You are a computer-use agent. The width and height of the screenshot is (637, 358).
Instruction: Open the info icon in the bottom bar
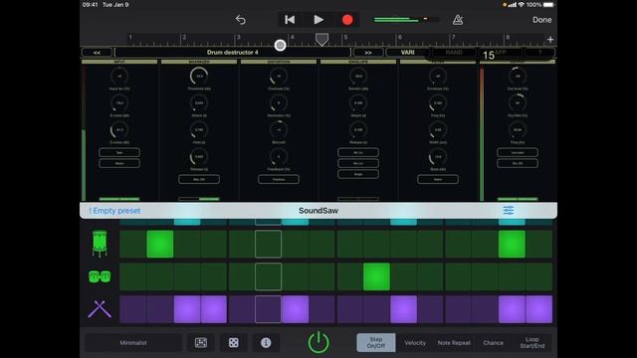(266, 343)
